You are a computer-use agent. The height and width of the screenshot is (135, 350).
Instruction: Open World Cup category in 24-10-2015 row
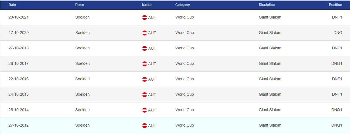pyautogui.click(x=185, y=94)
